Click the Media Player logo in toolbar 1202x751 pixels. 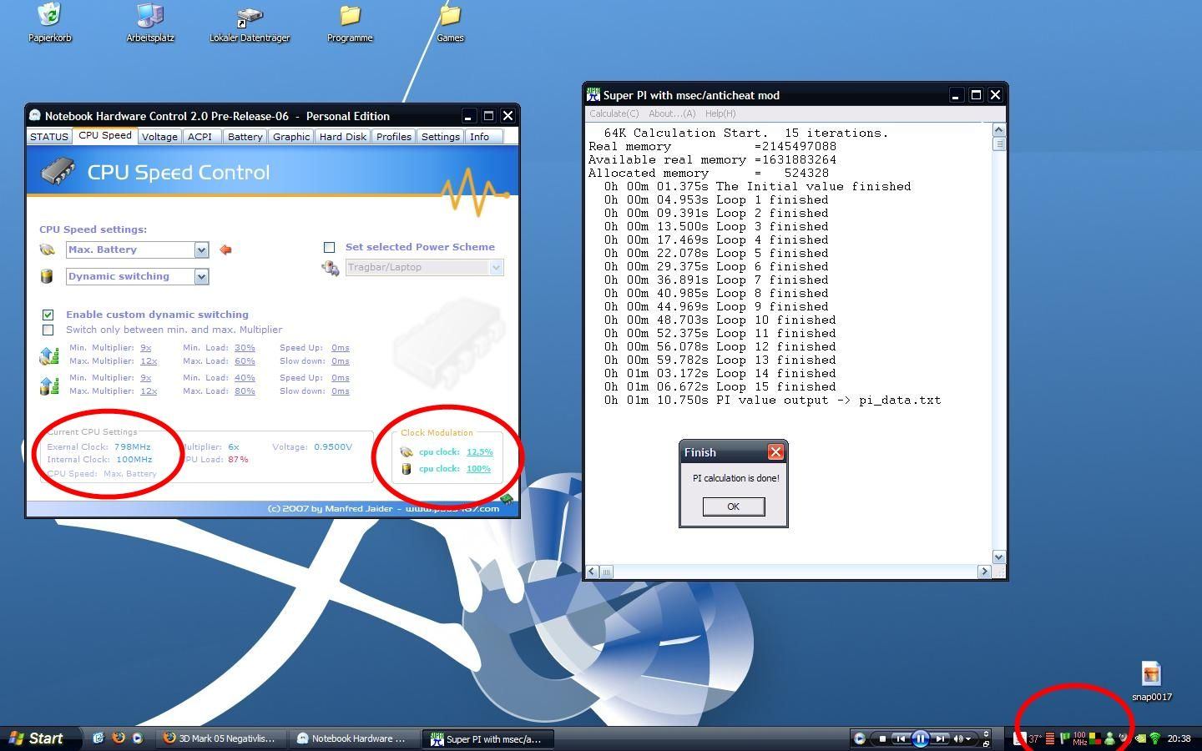coord(860,738)
